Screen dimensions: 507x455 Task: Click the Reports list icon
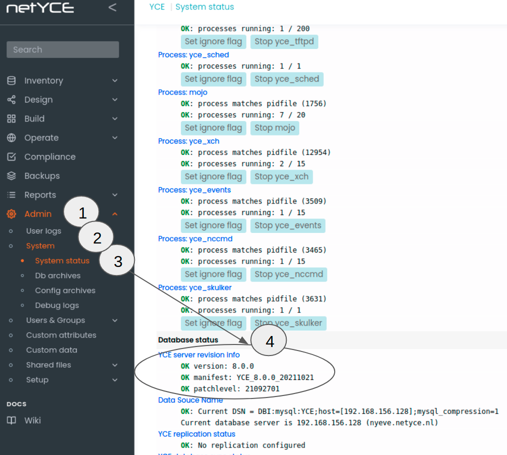11,195
